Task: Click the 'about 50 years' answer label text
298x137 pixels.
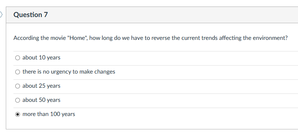Action: click(41, 100)
